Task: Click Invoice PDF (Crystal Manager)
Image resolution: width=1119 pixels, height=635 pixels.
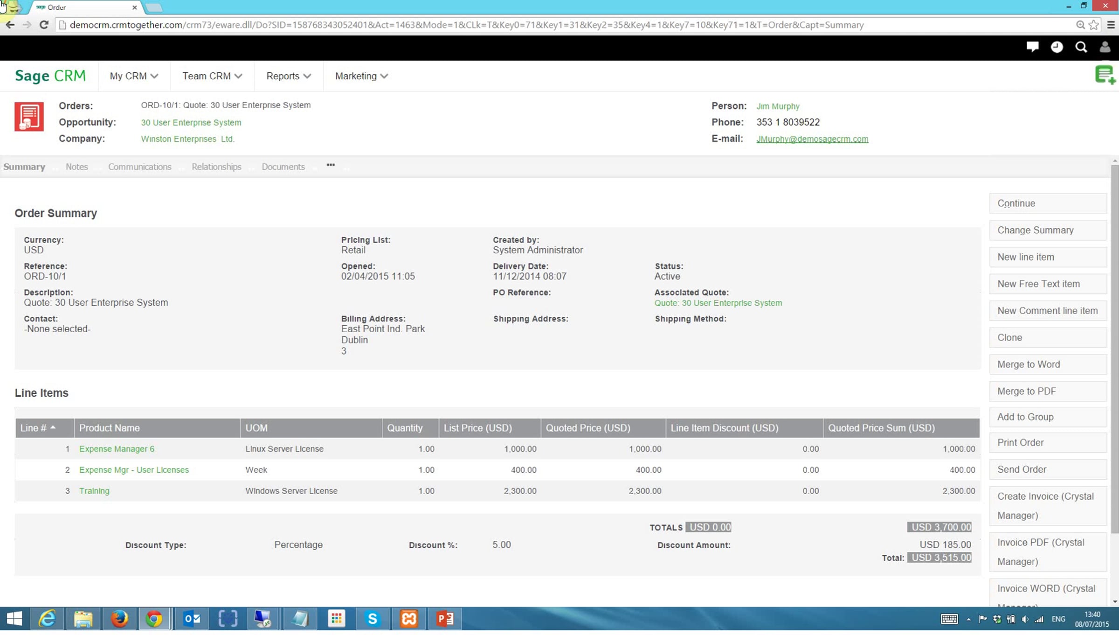Action: point(1048,552)
